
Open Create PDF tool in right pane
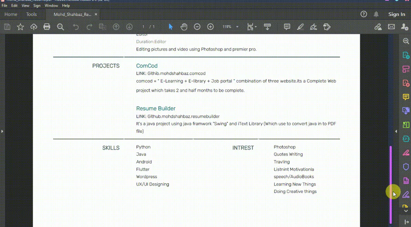click(x=406, y=83)
